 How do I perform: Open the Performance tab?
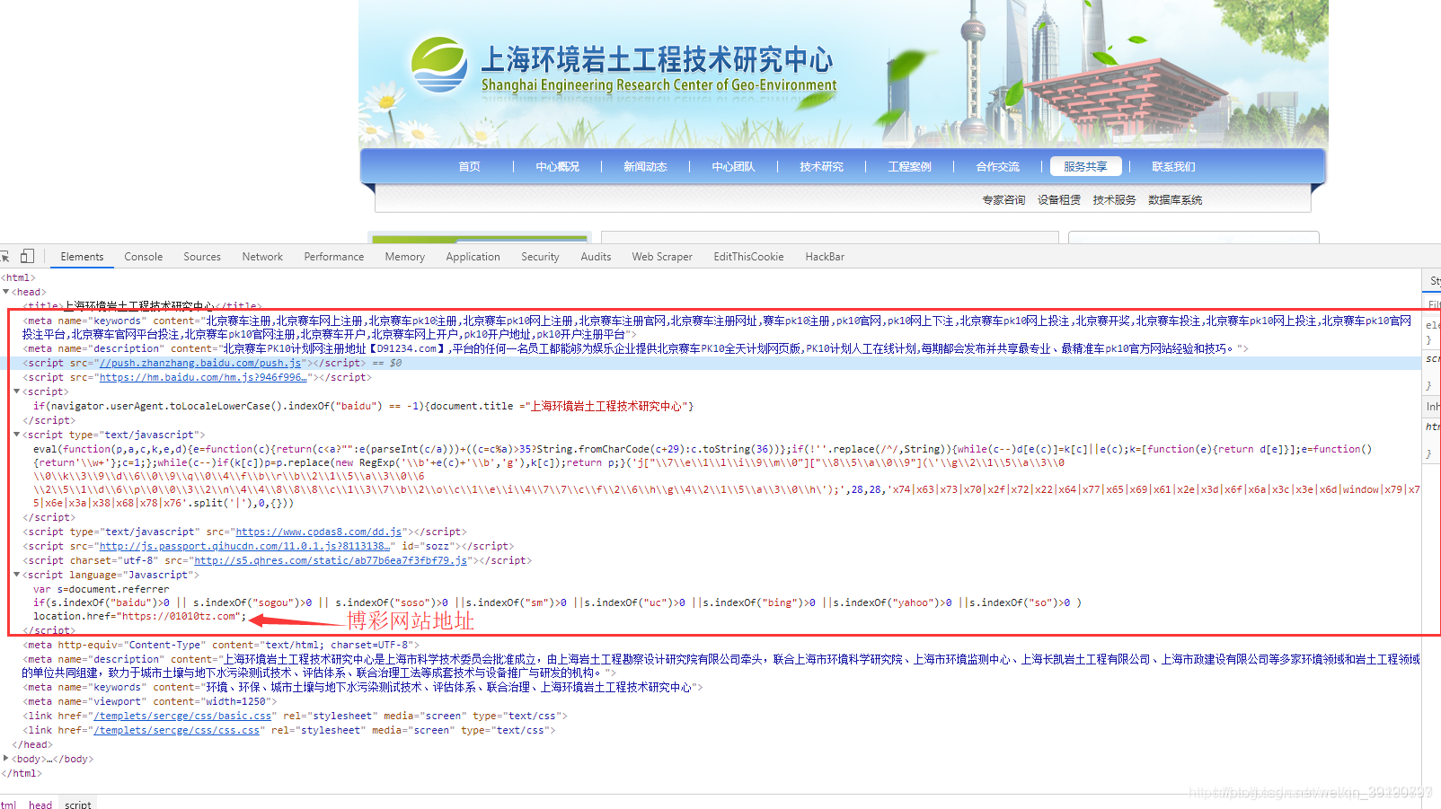334,257
